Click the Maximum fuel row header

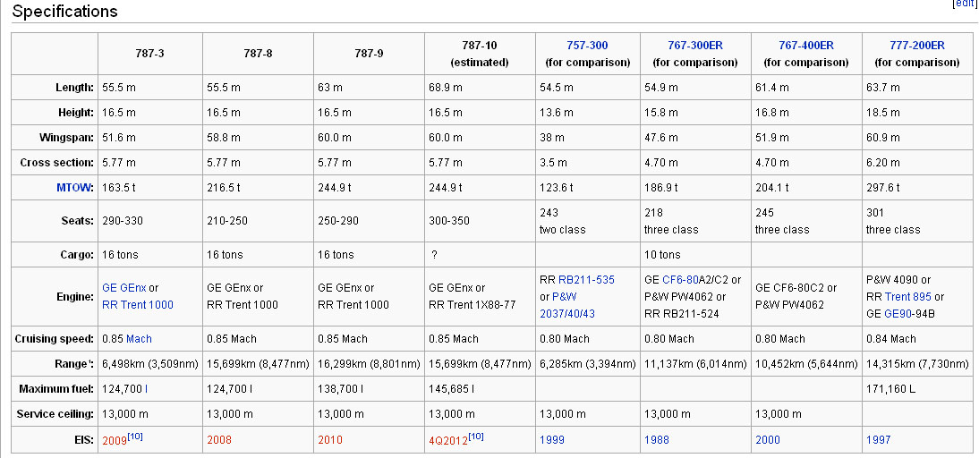[x=55, y=389]
